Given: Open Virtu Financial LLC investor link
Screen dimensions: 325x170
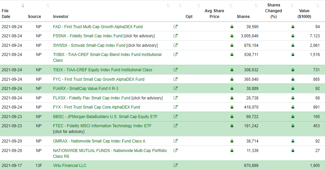Looking at the screenshot, I should point(70,166).
